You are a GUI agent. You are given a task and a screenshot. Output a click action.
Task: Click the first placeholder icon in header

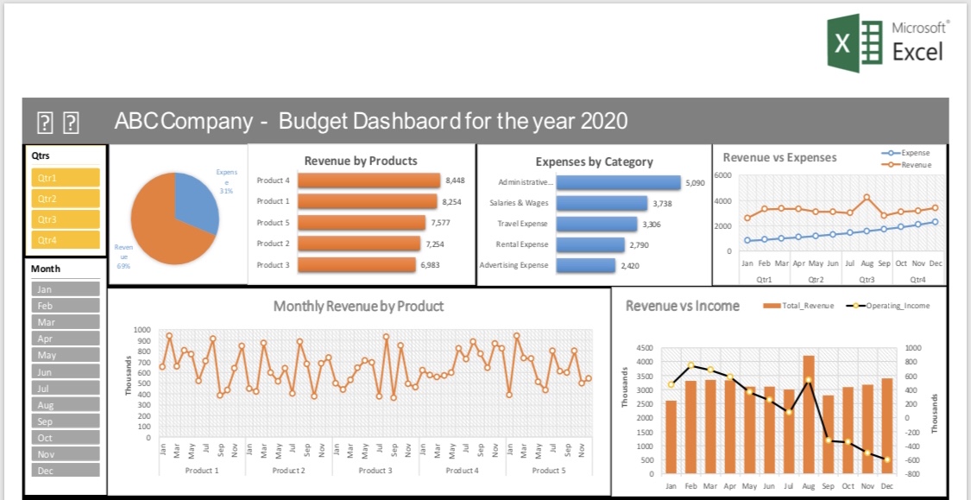45,123
